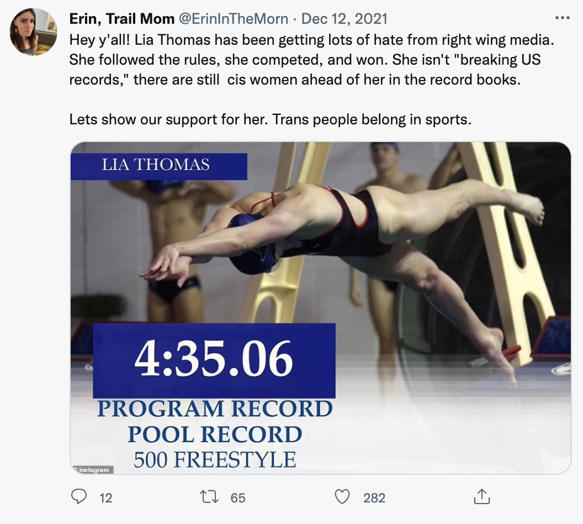Open the three-dot more options menu
This screenshot has height=524, width=583.
tap(562, 18)
